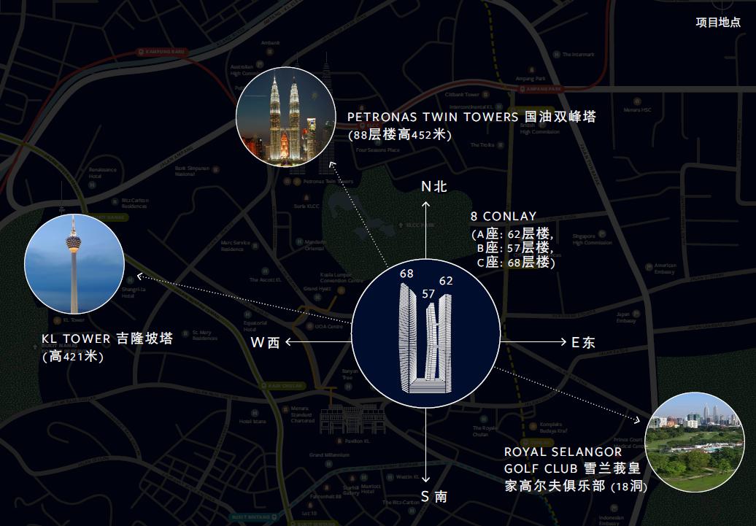The height and width of the screenshot is (526, 756).
Task: Click 'PETRONAS TWIN TOWERS 国油双峰塔' title
Action: (471, 117)
